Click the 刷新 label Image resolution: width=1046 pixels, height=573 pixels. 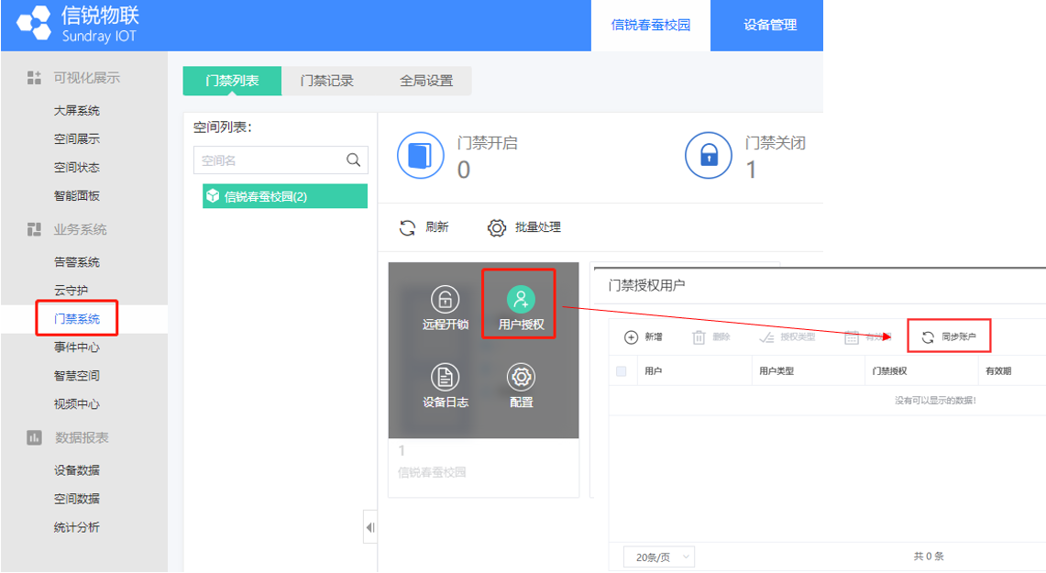coord(437,227)
